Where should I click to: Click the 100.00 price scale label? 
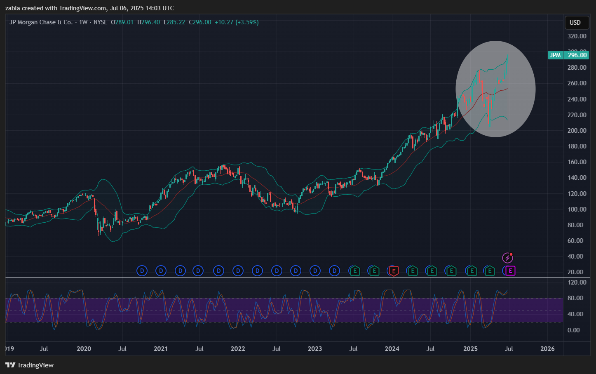[577, 209]
